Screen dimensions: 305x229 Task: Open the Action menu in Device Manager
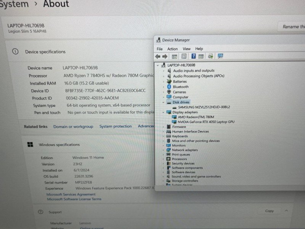(172, 49)
